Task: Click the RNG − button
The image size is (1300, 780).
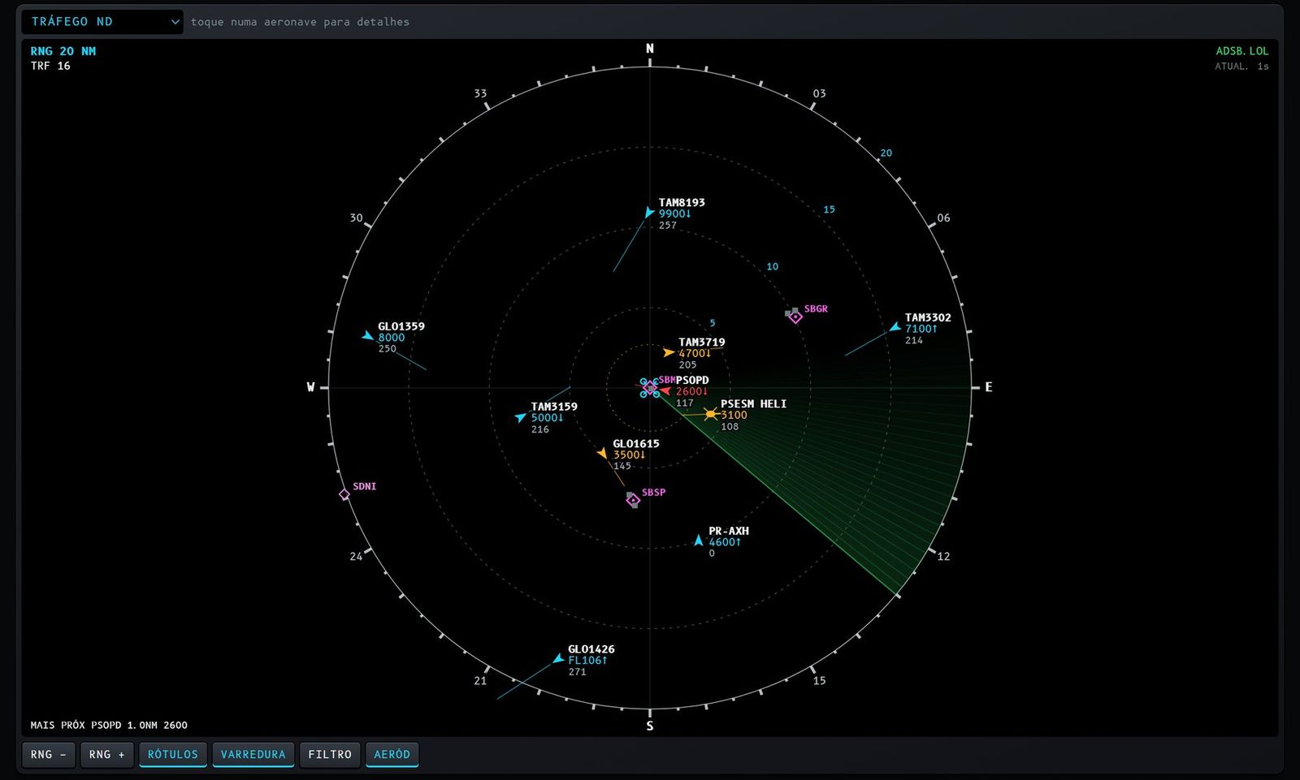Action: [x=49, y=754]
